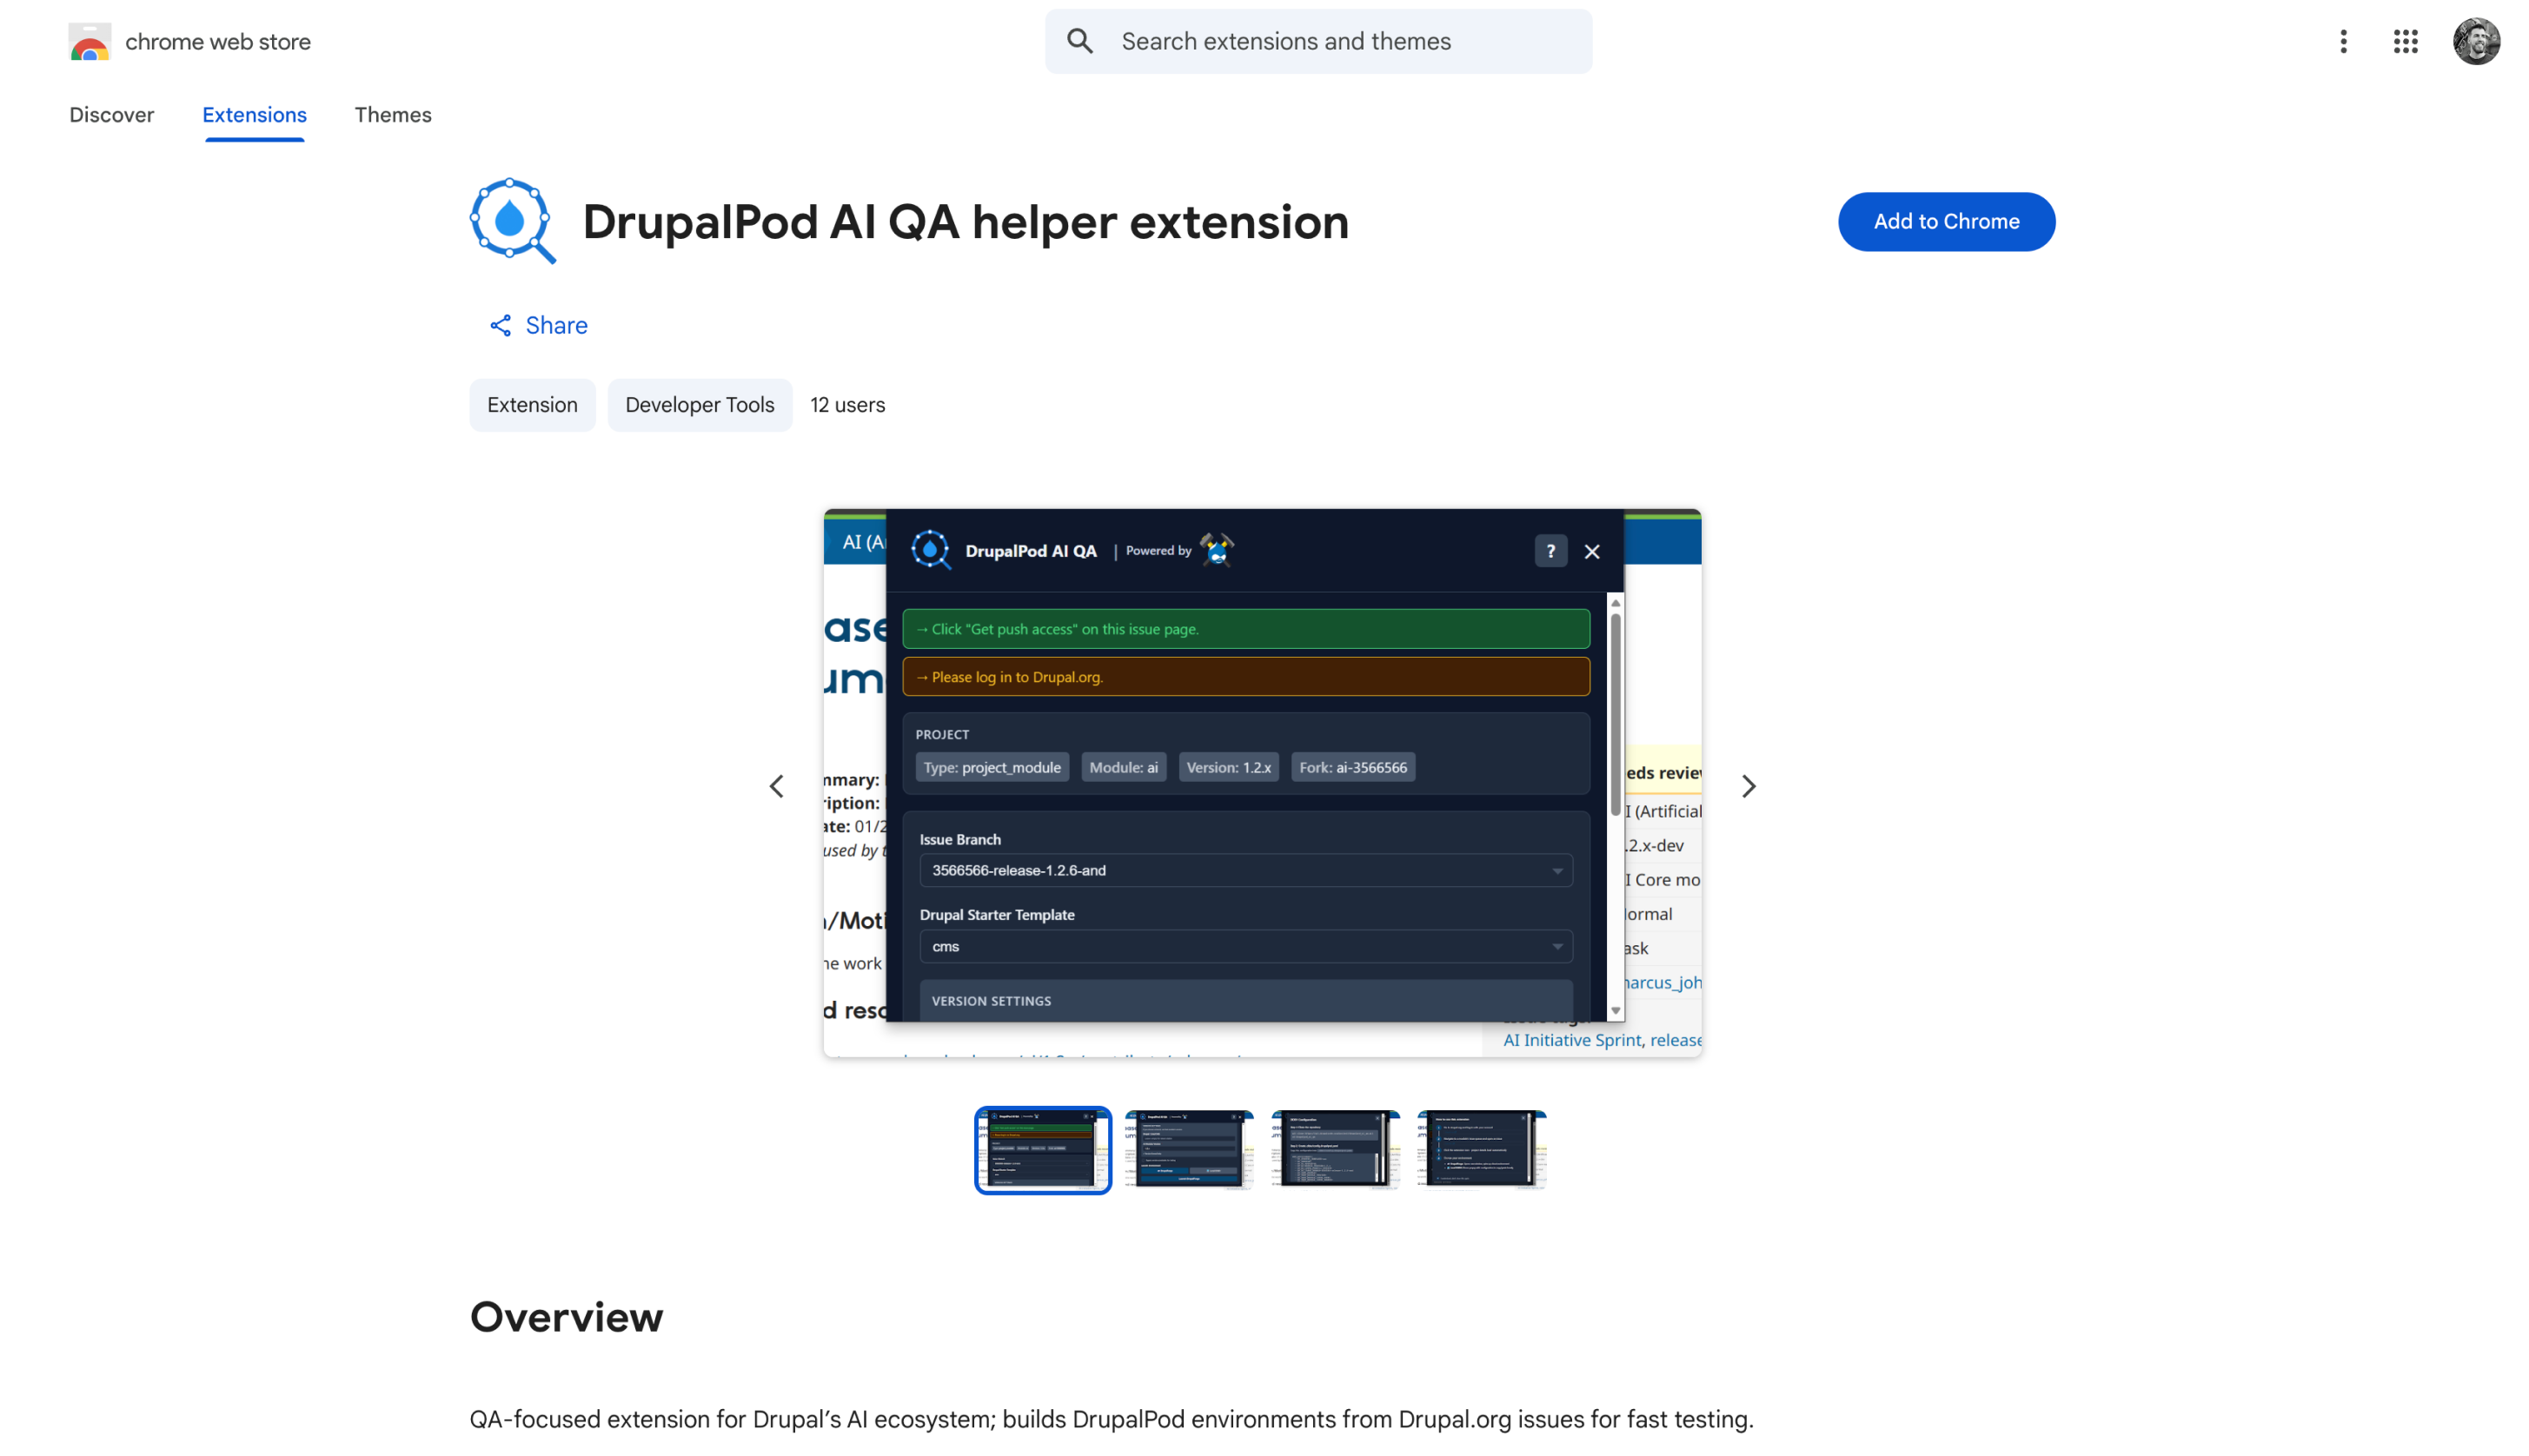The height and width of the screenshot is (1456, 2529).
Task: Click the help question mark in preview
Action: (x=1550, y=551)
